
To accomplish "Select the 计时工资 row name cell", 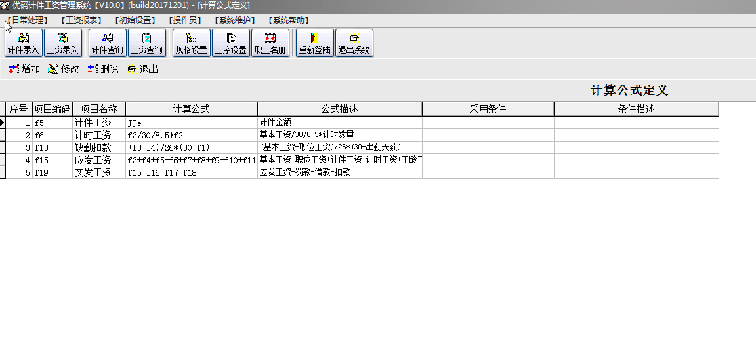I will coord(99,135).
